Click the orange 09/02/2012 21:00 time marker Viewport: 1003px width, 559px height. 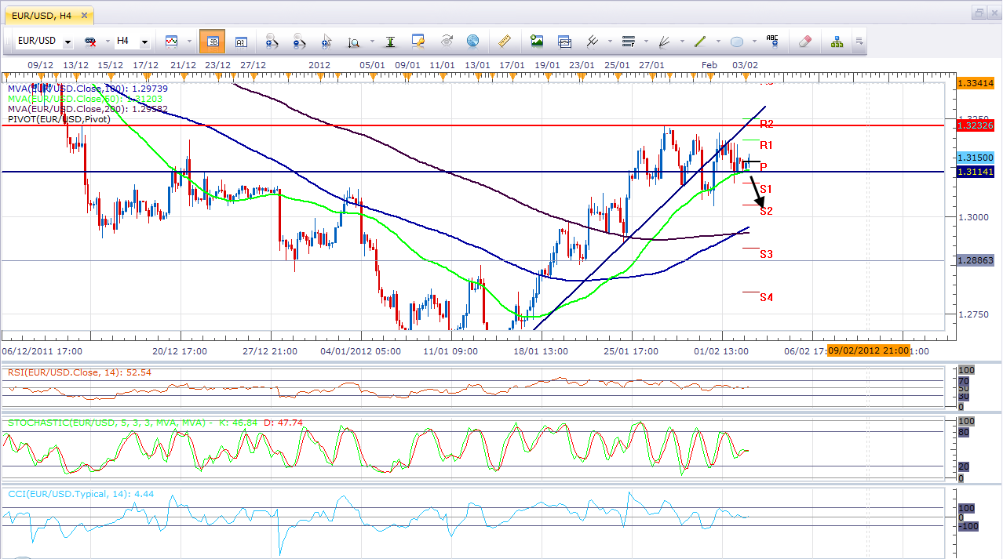click(868, 350)
